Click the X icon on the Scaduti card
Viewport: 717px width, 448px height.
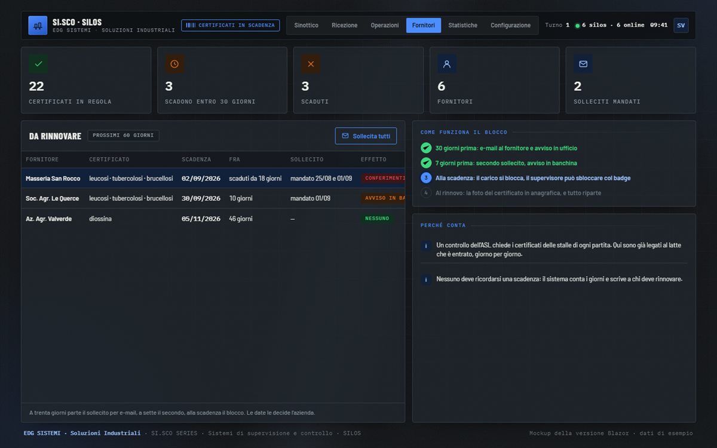click(311, 64)
